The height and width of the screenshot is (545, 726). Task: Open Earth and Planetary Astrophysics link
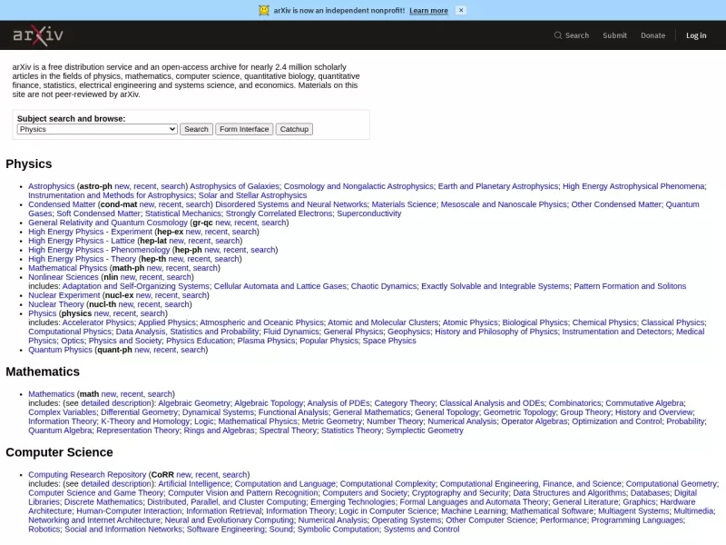(497, 186)
